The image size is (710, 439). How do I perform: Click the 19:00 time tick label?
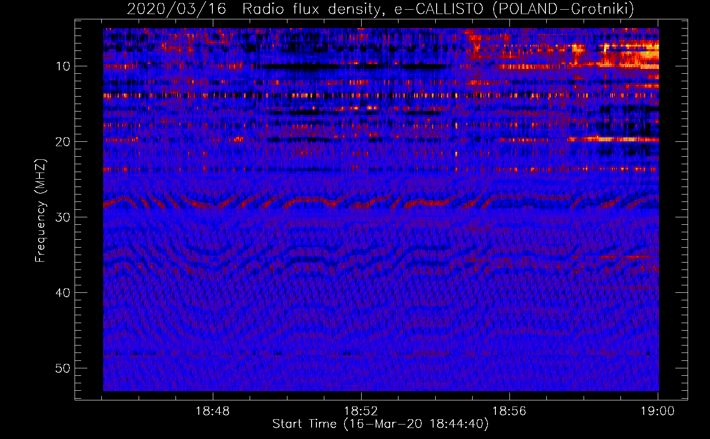[657, 411]
